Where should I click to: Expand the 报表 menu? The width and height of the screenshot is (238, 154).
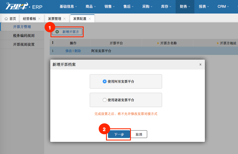204,7
